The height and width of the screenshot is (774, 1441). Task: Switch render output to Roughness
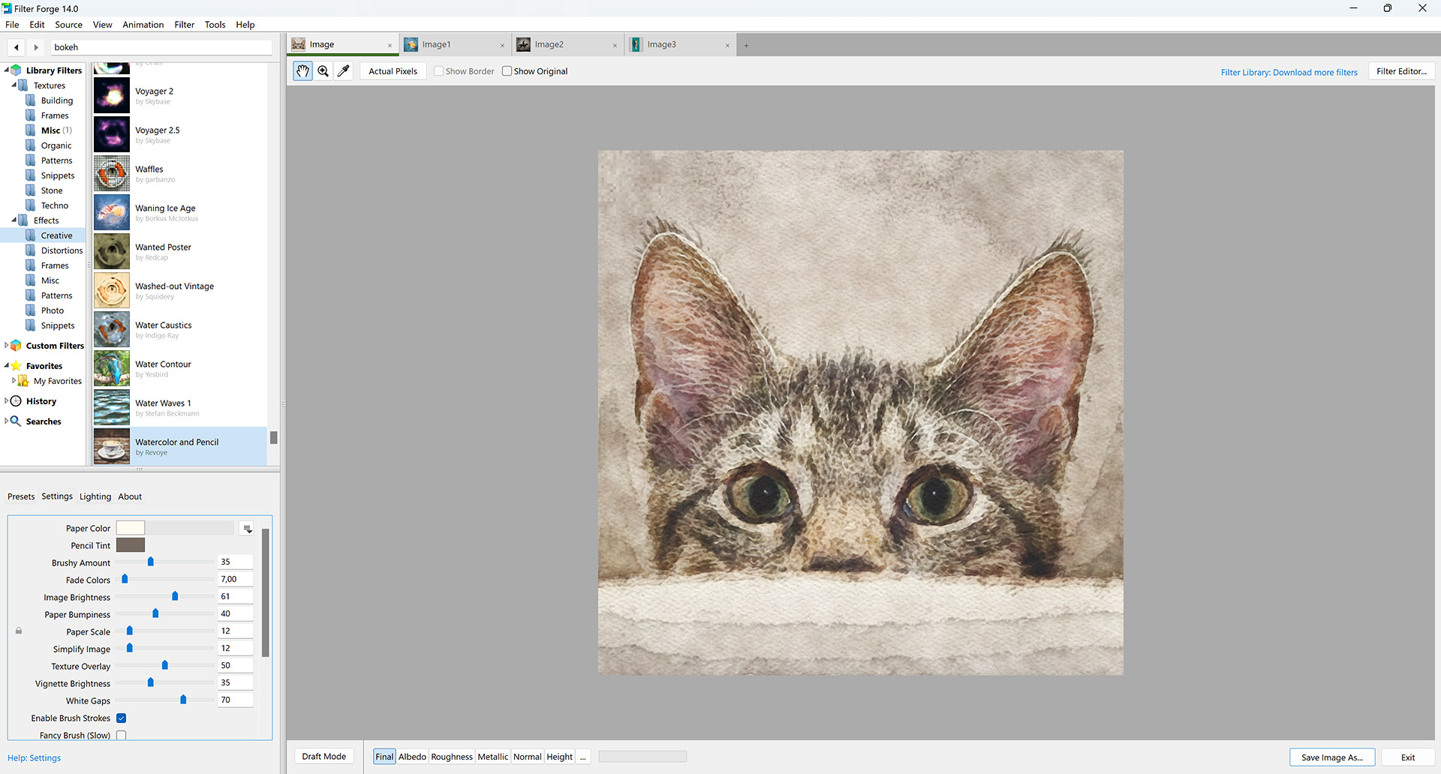point(452,757)
